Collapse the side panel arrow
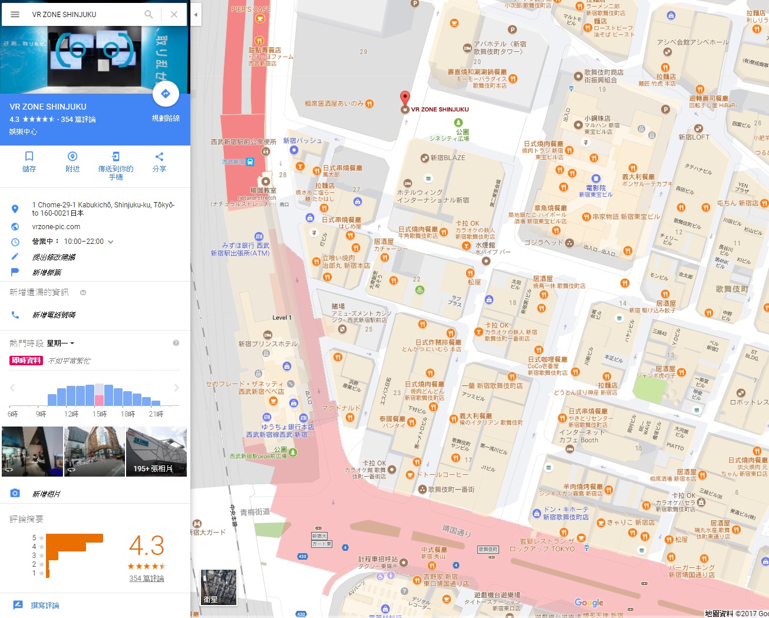The width and height of the screenshot is (769, 618). tap(196, 14)
